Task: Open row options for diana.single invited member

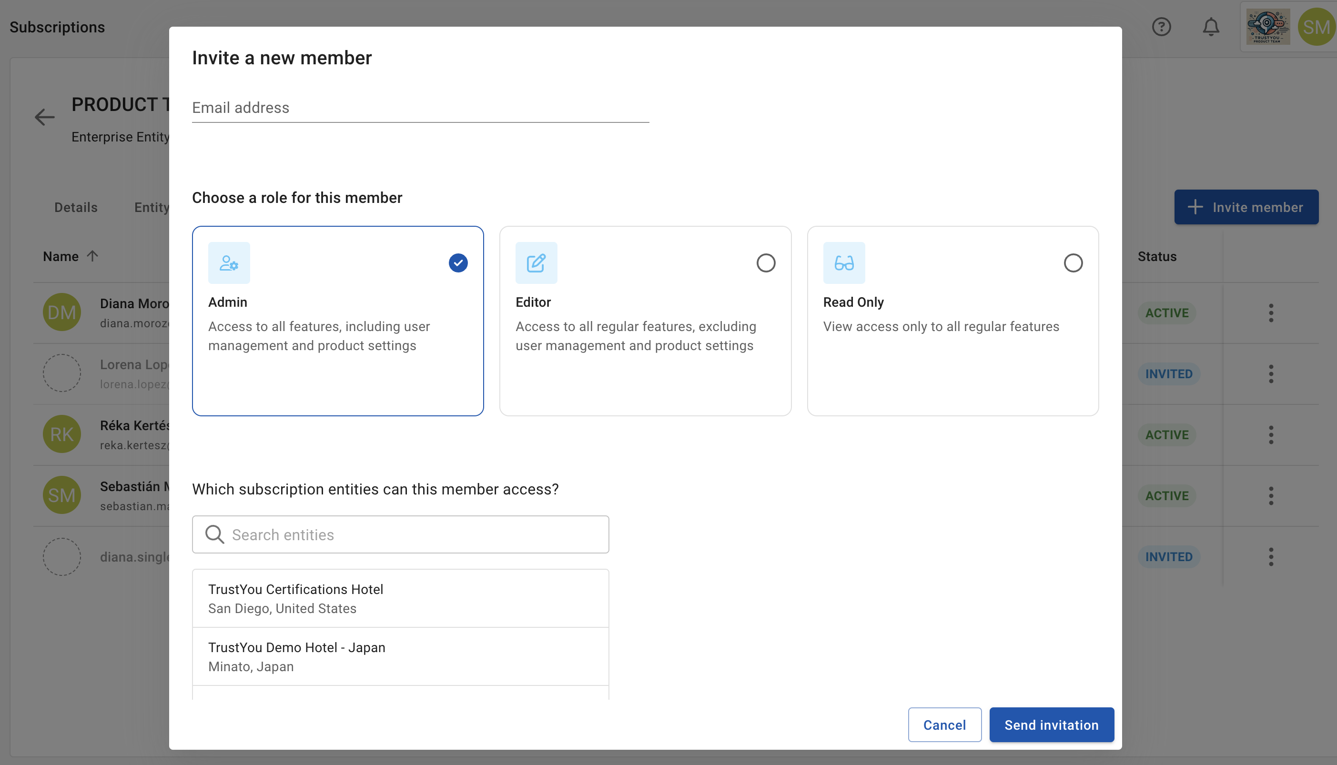Action: tap(1271, 557)
